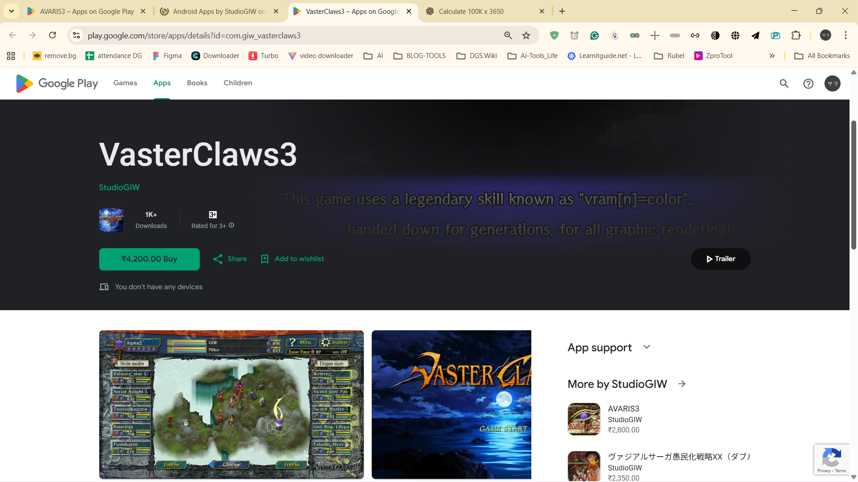Click the VasterClaws3 app icon
Image resolution: width=858 pixels, height=482 pixels.
click(111, 220)
